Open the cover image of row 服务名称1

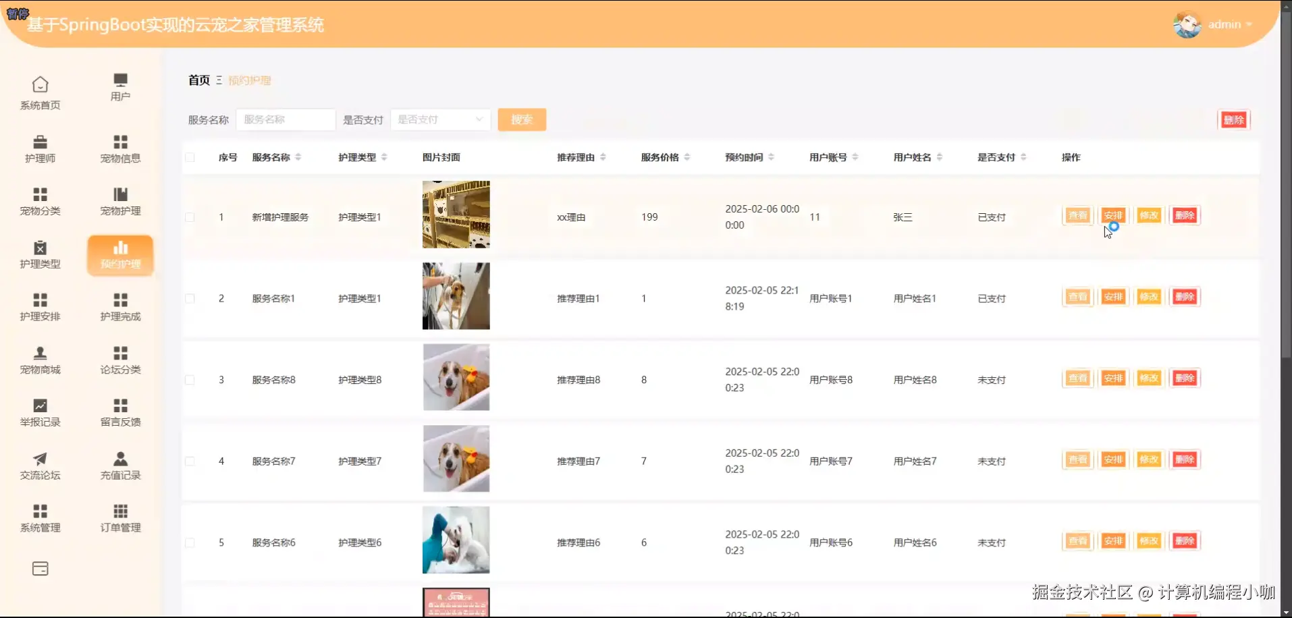[x=456, y=296]
